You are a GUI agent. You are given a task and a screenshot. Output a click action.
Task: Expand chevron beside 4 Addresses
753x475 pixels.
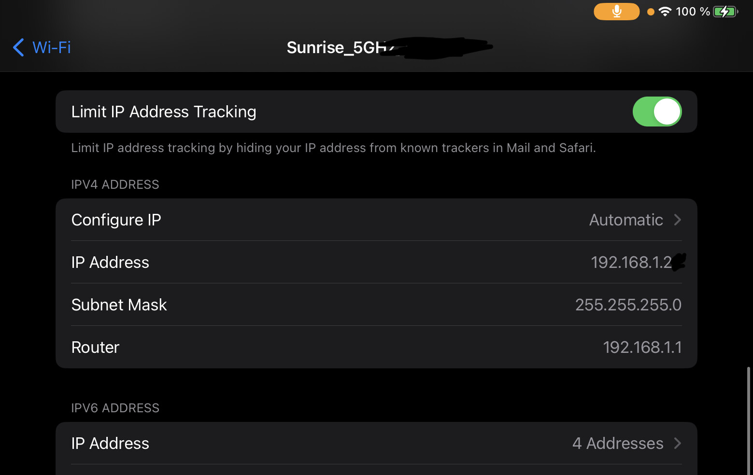pyautogui.click(x=677, y=443)
